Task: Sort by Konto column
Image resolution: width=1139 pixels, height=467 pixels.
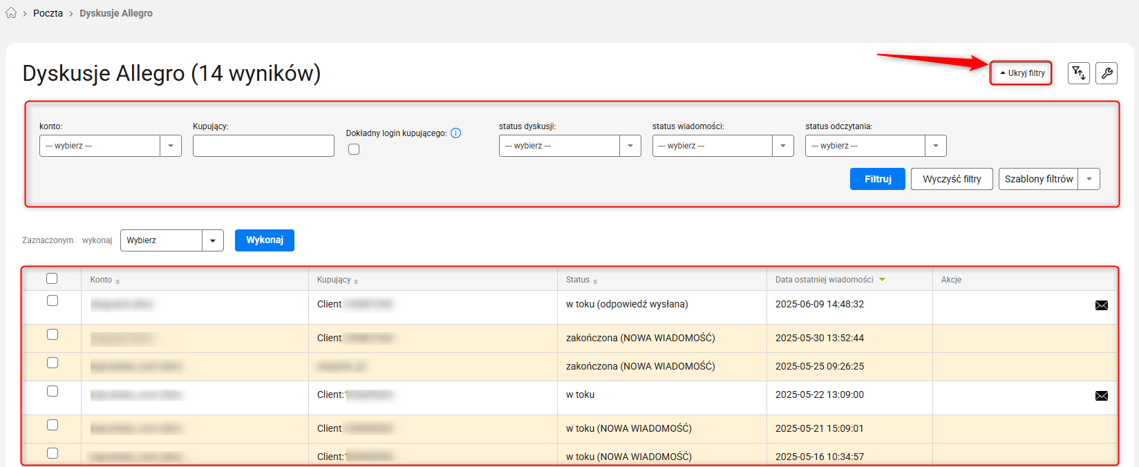Action: pyautogui.click(x=105, y=280)
